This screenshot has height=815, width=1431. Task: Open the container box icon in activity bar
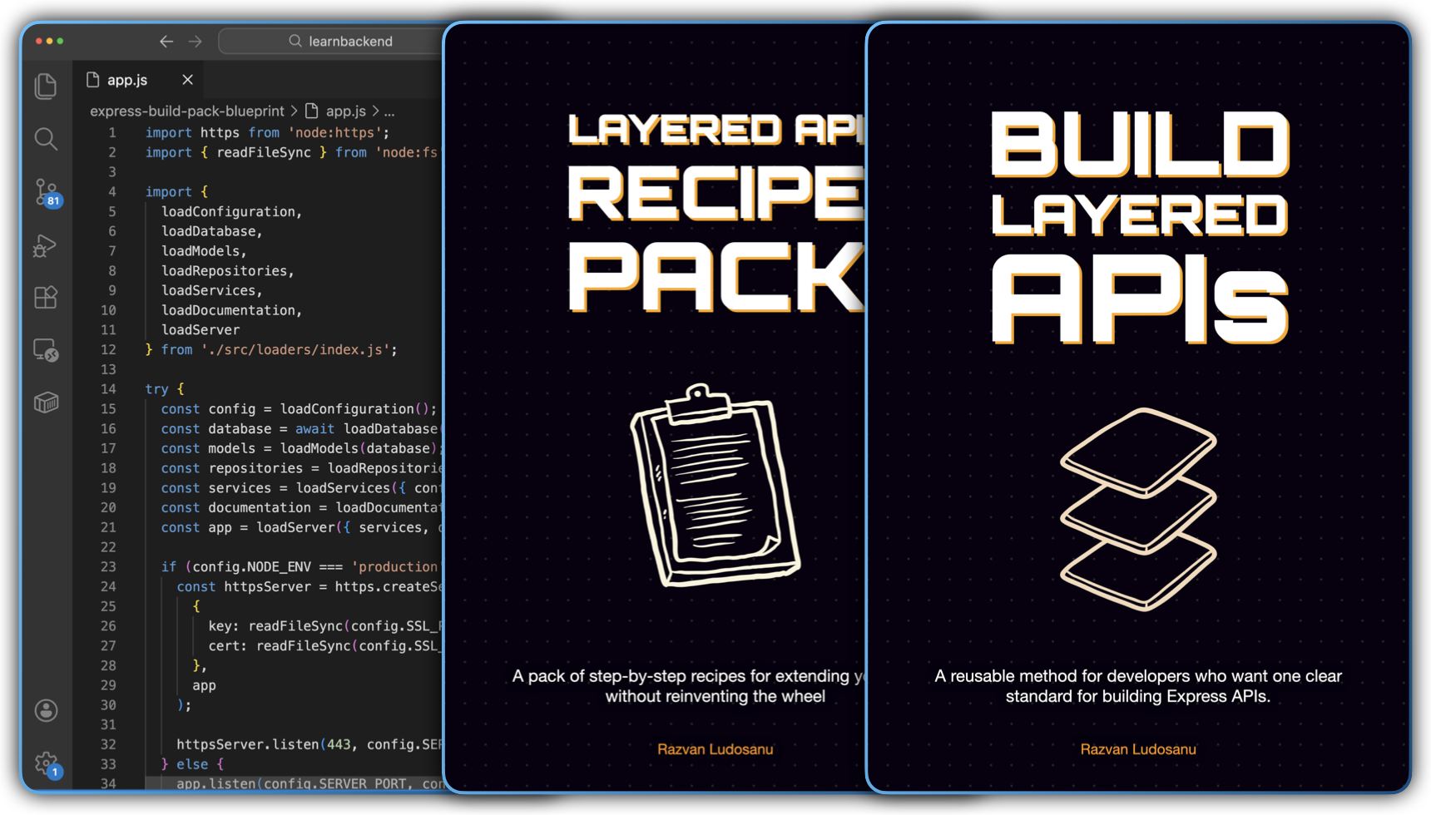tap(46, 403)
